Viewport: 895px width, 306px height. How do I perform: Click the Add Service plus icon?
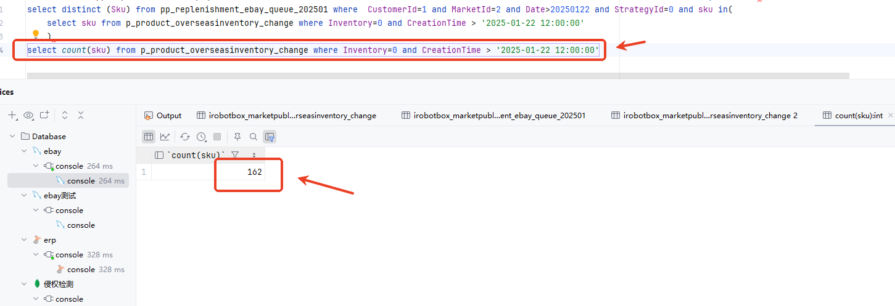pos(12,115)
